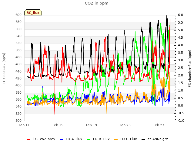This screenshot has width=194, height=145.
Task: Click the 3.0 right-axis tick label
Action: click(180, 60)
